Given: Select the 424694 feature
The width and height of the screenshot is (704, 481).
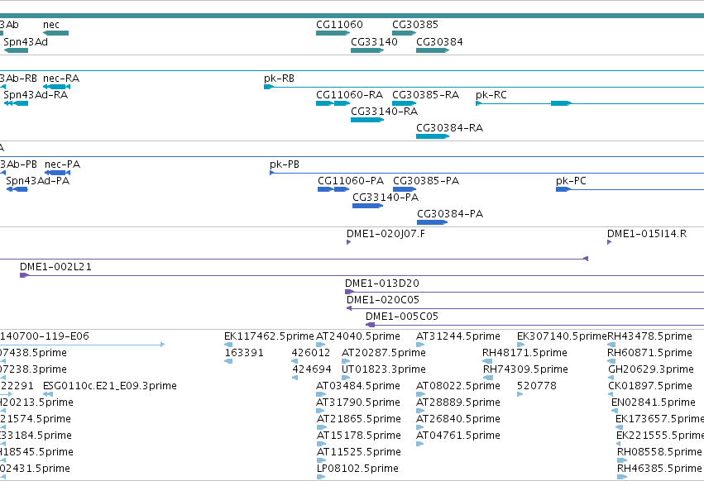Looking at the screenshot, I should (295, 378).
